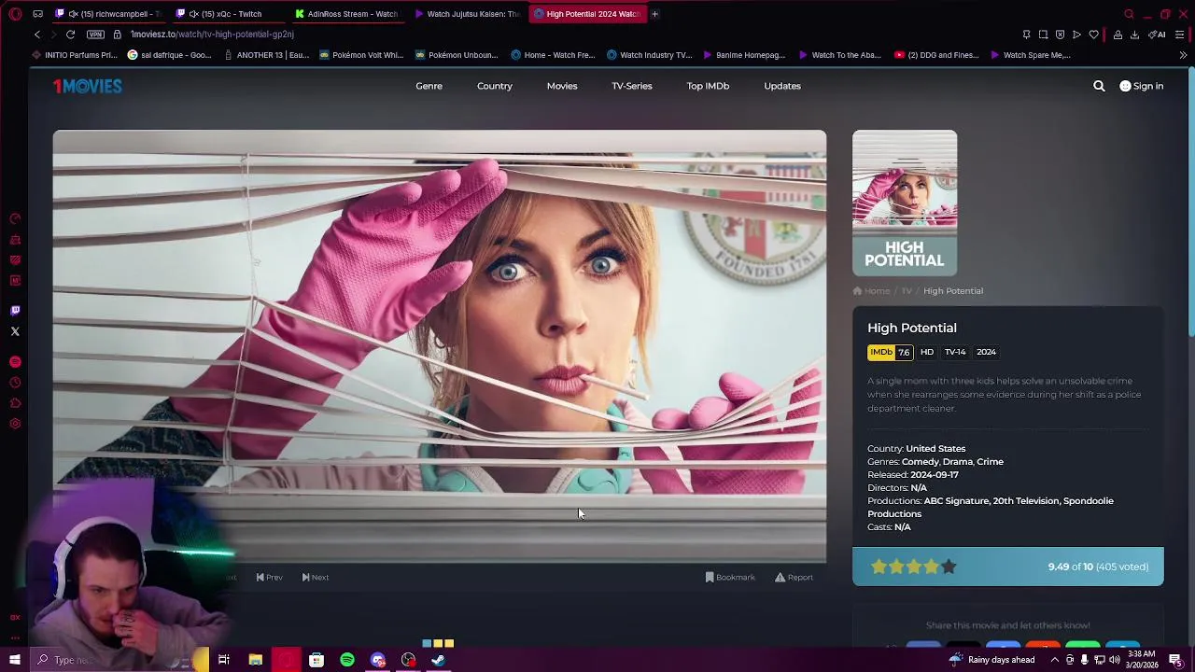Viewport: 1195px width, 672px height.
Task: Go forward with the forward arrow
Action: 53,35
